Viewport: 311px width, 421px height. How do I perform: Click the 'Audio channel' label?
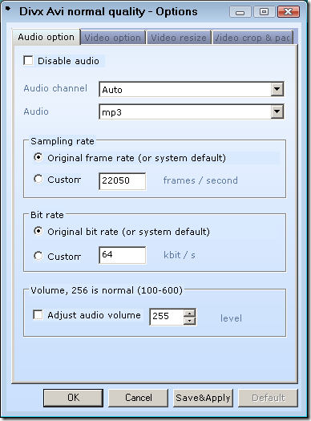pos(55,88)
